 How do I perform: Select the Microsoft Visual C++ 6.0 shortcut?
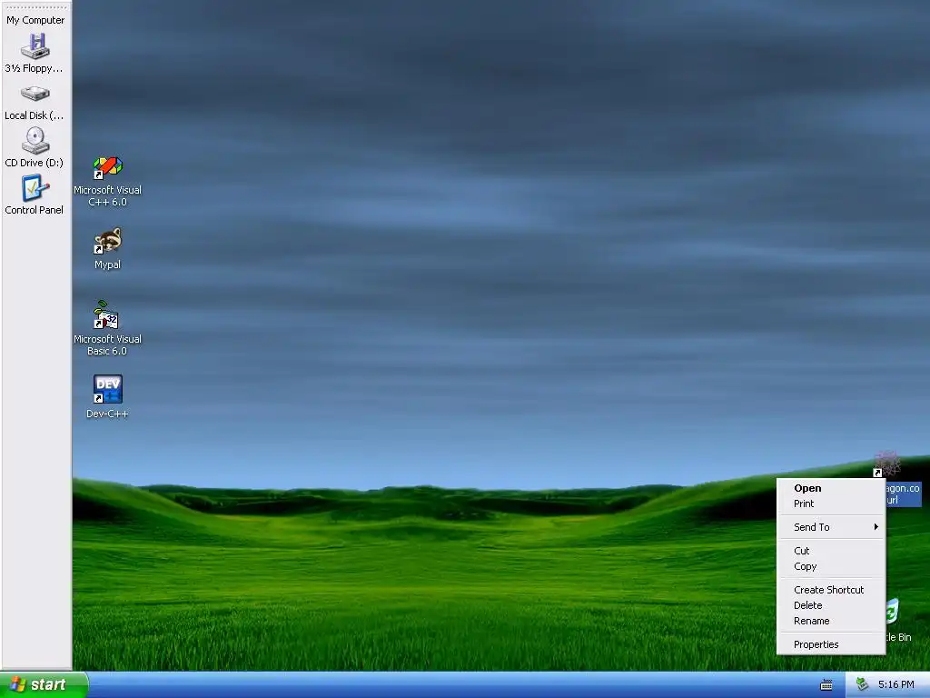107,168
